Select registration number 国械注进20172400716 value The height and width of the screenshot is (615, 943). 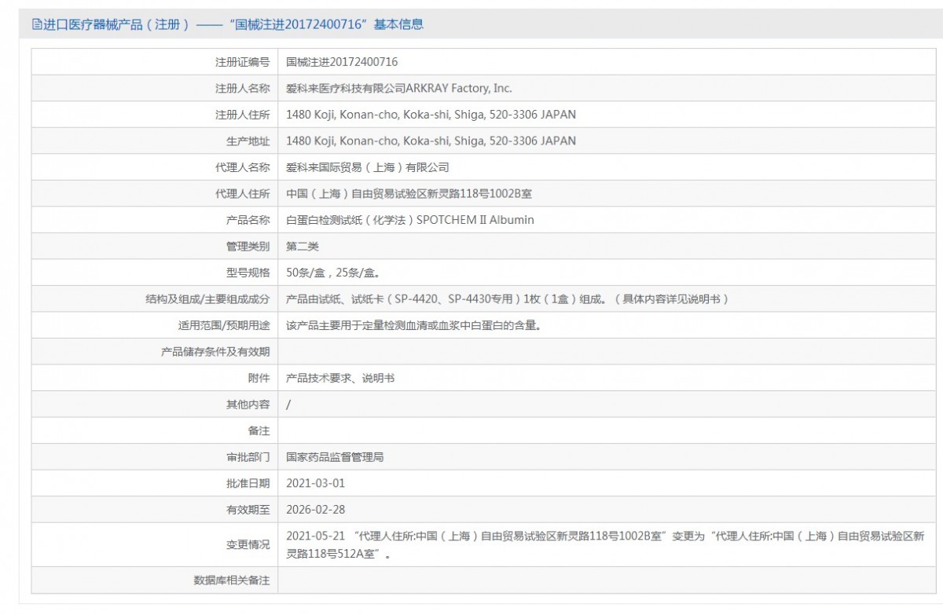(x=342, y=62)
